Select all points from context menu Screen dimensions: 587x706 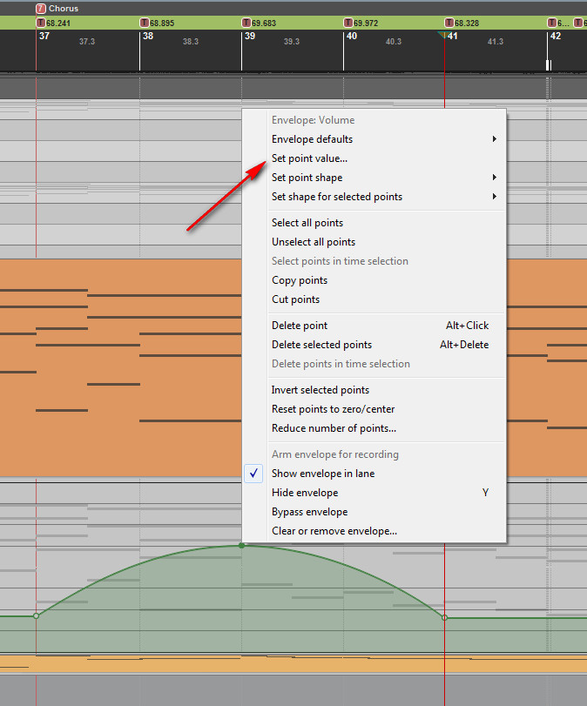click(x=307, y=223)
